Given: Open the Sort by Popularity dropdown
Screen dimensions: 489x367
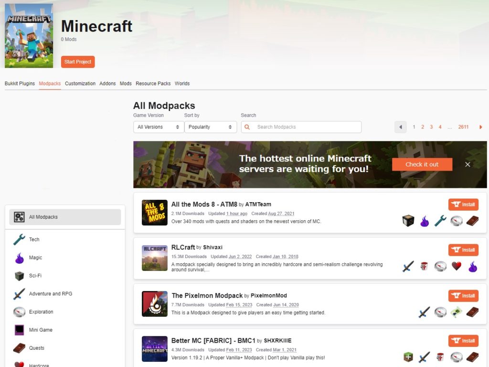Looking at the screenshot, I should coord(211,127).
